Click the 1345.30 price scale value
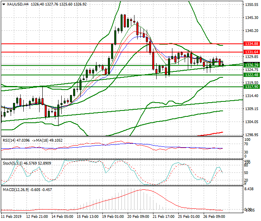261x221 pixels. 252,18
